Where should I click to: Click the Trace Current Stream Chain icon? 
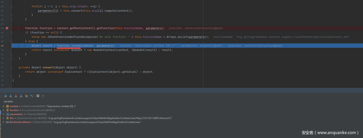coord(43,96)
